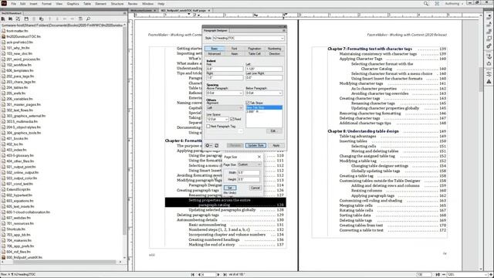Click the Height field in Page Size dialog
The height and width of the screenshot is (278, 494).
click(x=249, y=179)
